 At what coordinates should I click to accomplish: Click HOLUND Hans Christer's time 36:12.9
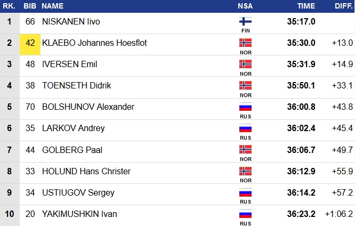(x=301, y=171)
